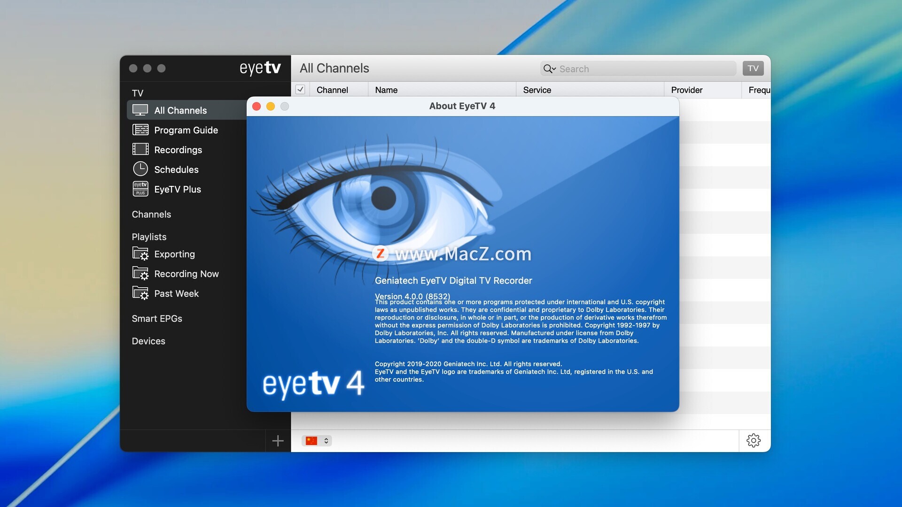Open Schedules clock icon
902x507 pixels.
tap(140, 169)
